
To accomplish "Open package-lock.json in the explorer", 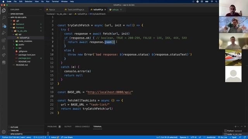I will point(27,55).
